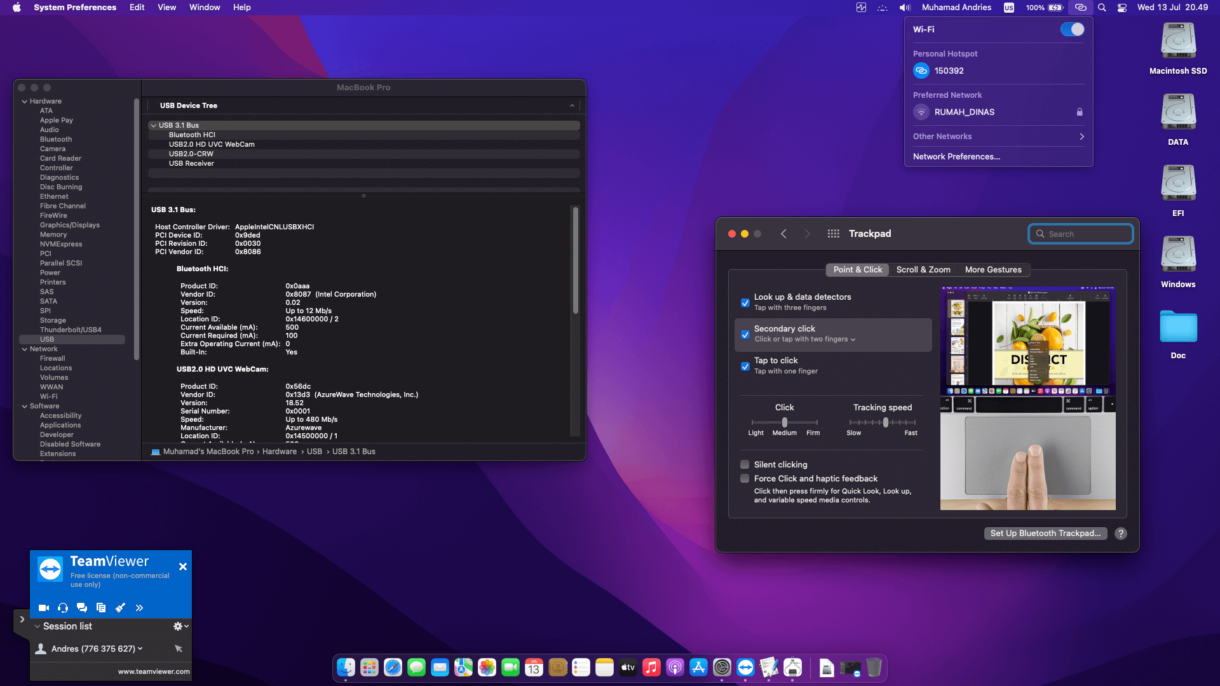The width and height of the screenshot is (1220, 686).
Task: Expand Other Networks in the Wi-Fi menu
Action: click(998, 137)
